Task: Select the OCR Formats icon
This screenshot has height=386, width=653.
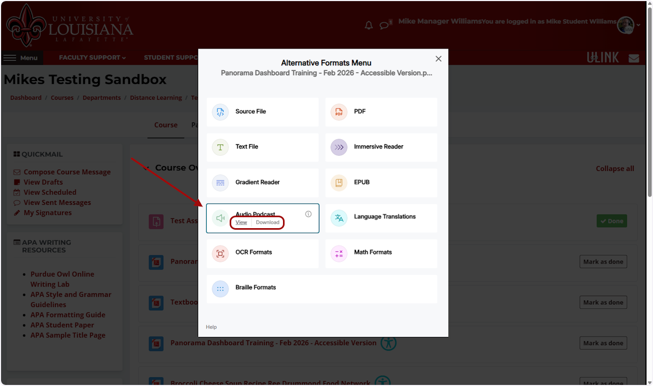Action: click(220, 253)
